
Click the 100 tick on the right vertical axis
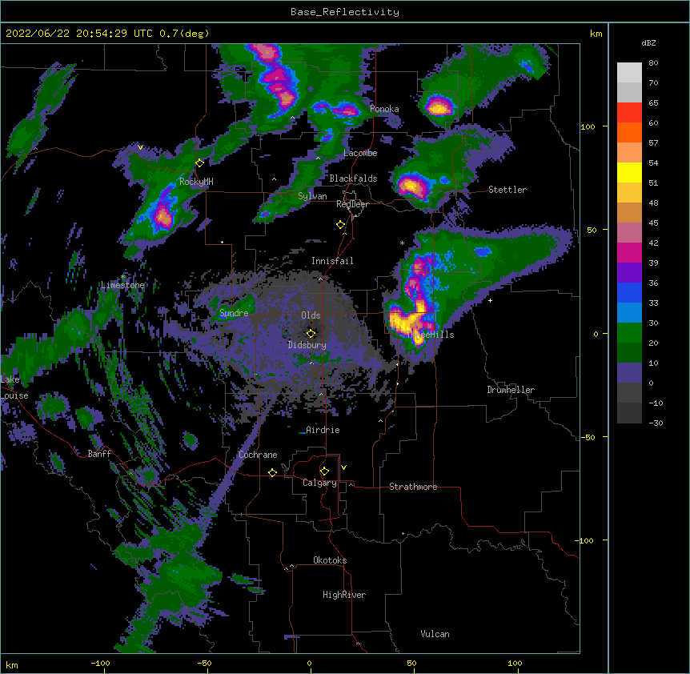[x=588, y=127]
